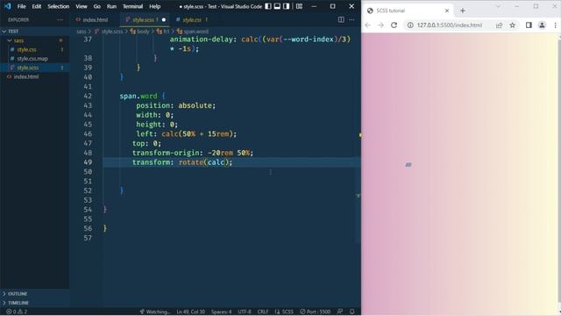The height and width of the screenshot is (316, 561).
Task: Toggle primary side bar layout icon
Action: (268, 6)
